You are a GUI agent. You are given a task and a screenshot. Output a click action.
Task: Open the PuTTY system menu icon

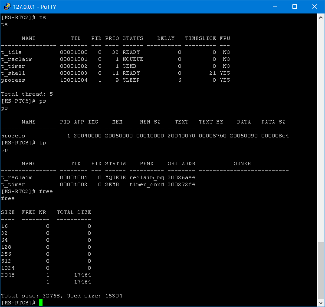coord(7,7)
